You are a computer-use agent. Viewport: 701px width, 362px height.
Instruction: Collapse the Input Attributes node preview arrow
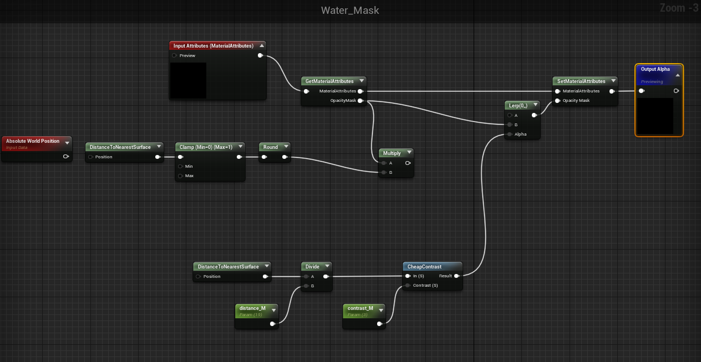(262, 46)
